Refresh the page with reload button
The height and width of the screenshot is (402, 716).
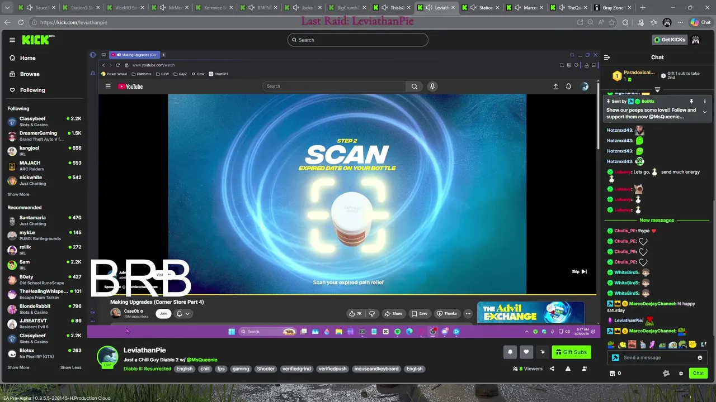pos(21,22)
